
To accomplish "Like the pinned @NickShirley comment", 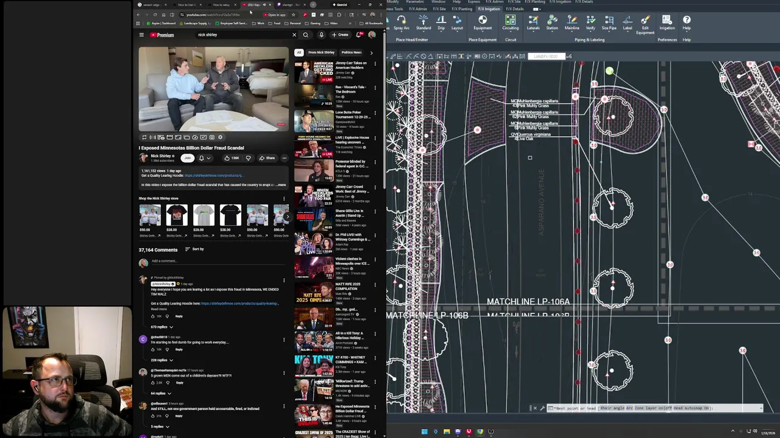I will click(x=153, y=316).
